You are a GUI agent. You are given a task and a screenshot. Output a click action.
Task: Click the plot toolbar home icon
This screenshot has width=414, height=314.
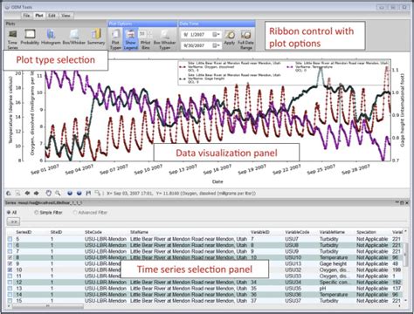coord(9,193)
